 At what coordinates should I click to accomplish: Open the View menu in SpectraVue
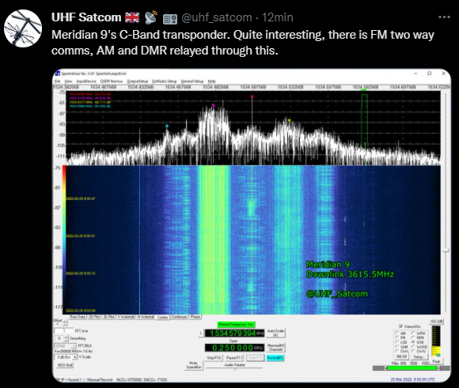coord(68,81)
